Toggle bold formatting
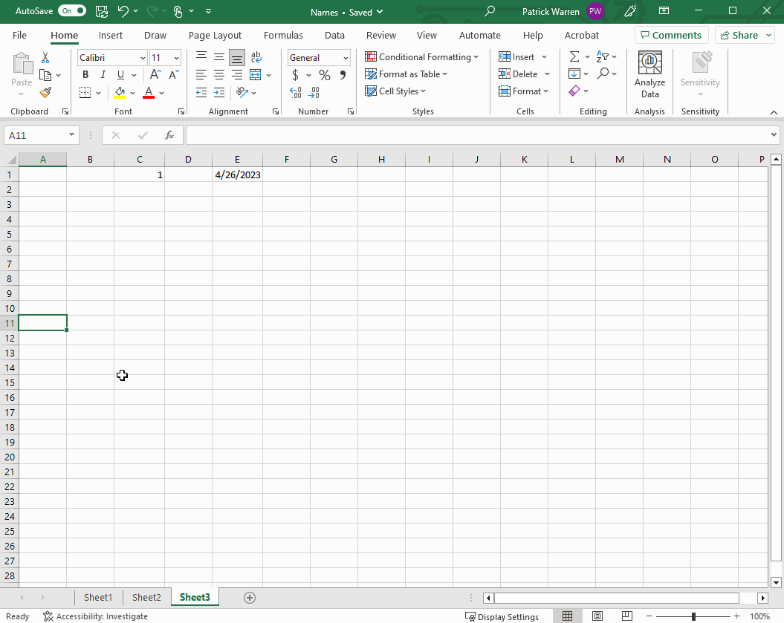784x623 pixels. [85, 74]
